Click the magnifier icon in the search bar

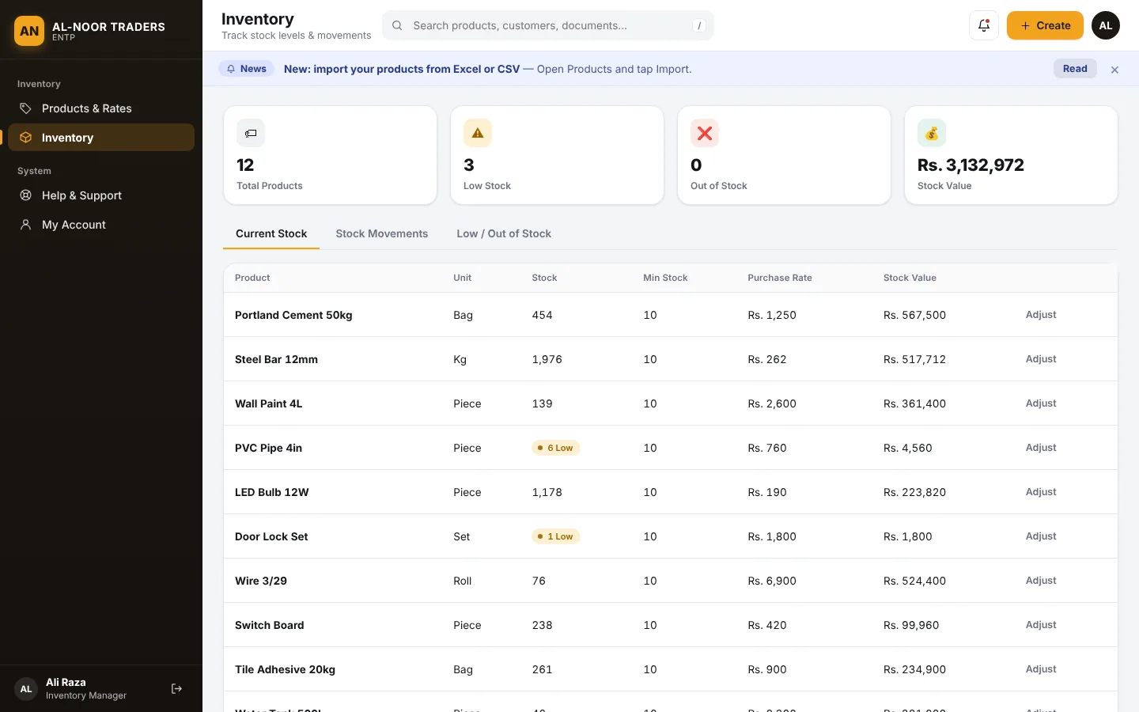tap(397, 25)
